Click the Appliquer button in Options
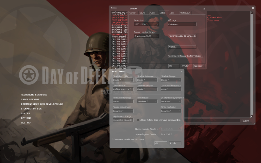 pyautogui.click(x=198, y=66)
